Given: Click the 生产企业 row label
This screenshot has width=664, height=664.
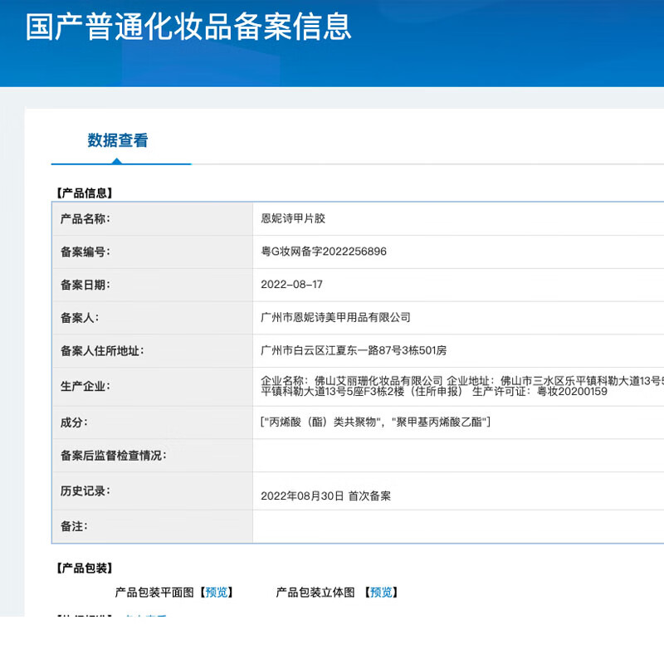Looking at the screenshot, I should (85, 386).
